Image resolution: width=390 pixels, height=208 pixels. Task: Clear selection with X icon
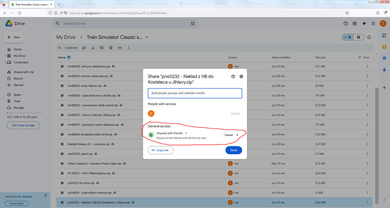click(x=60, y=48)
